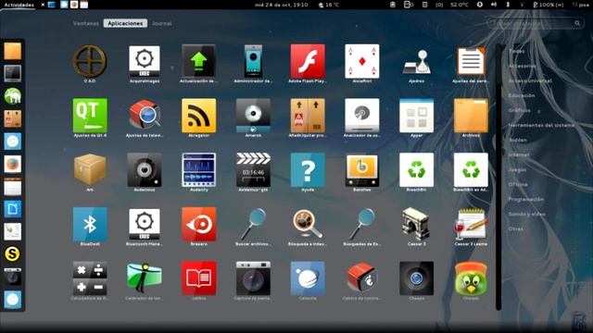This screenshot has height=333, width=593.
Task: Launch the Audacity audio editor
Action: pos(198,170)
